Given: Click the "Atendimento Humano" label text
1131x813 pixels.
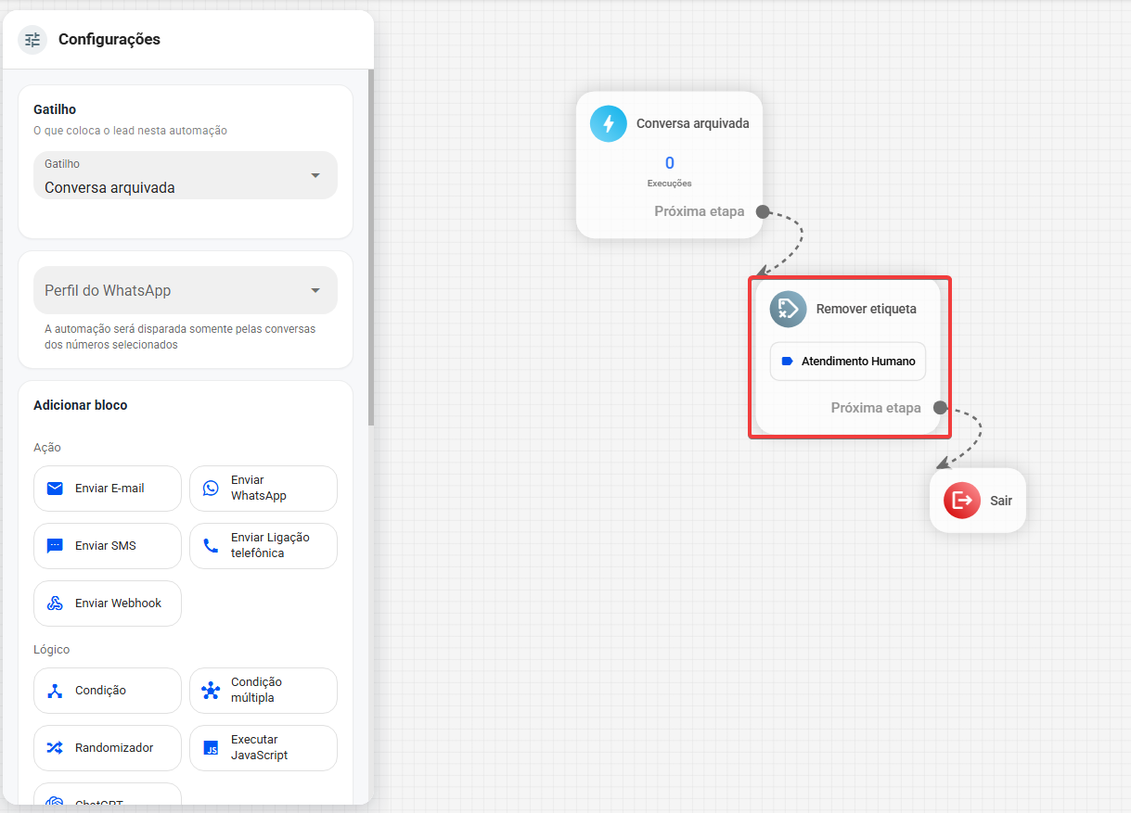Looking at the screenshot, I should 858,362.
